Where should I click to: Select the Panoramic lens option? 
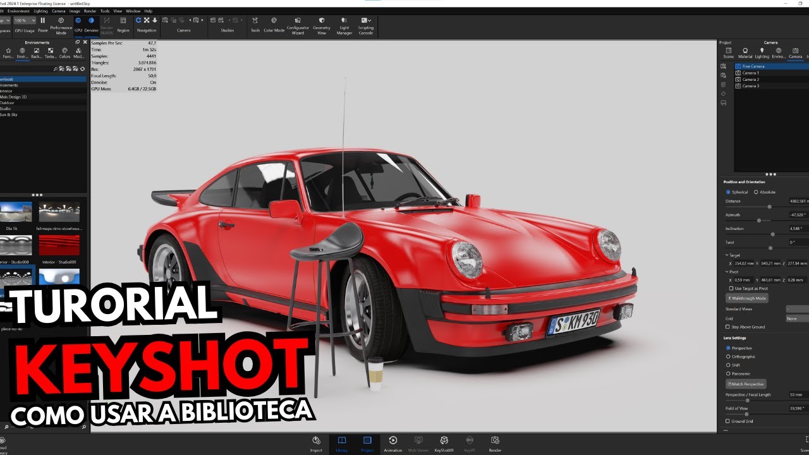tap(738, 373)
